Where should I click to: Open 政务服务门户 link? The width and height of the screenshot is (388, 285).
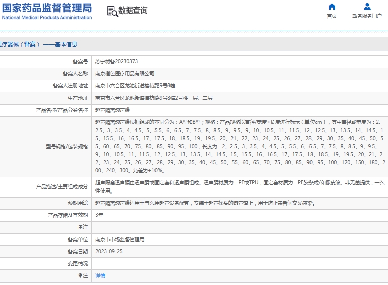click(x=367, y=16)
